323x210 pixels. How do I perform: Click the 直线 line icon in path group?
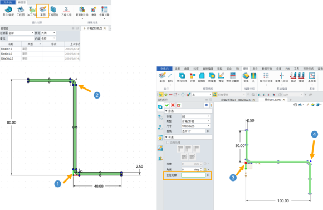click(170, 76)
